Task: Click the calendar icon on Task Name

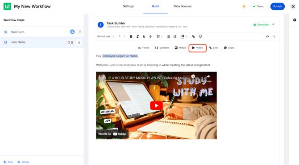Action: pyautogui.click(x=69, y=42)
